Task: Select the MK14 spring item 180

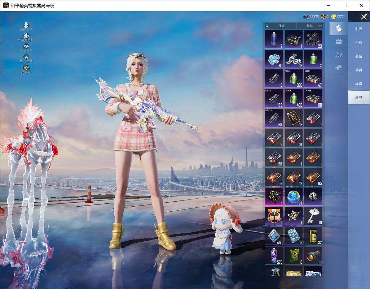Action: [274, 98]
